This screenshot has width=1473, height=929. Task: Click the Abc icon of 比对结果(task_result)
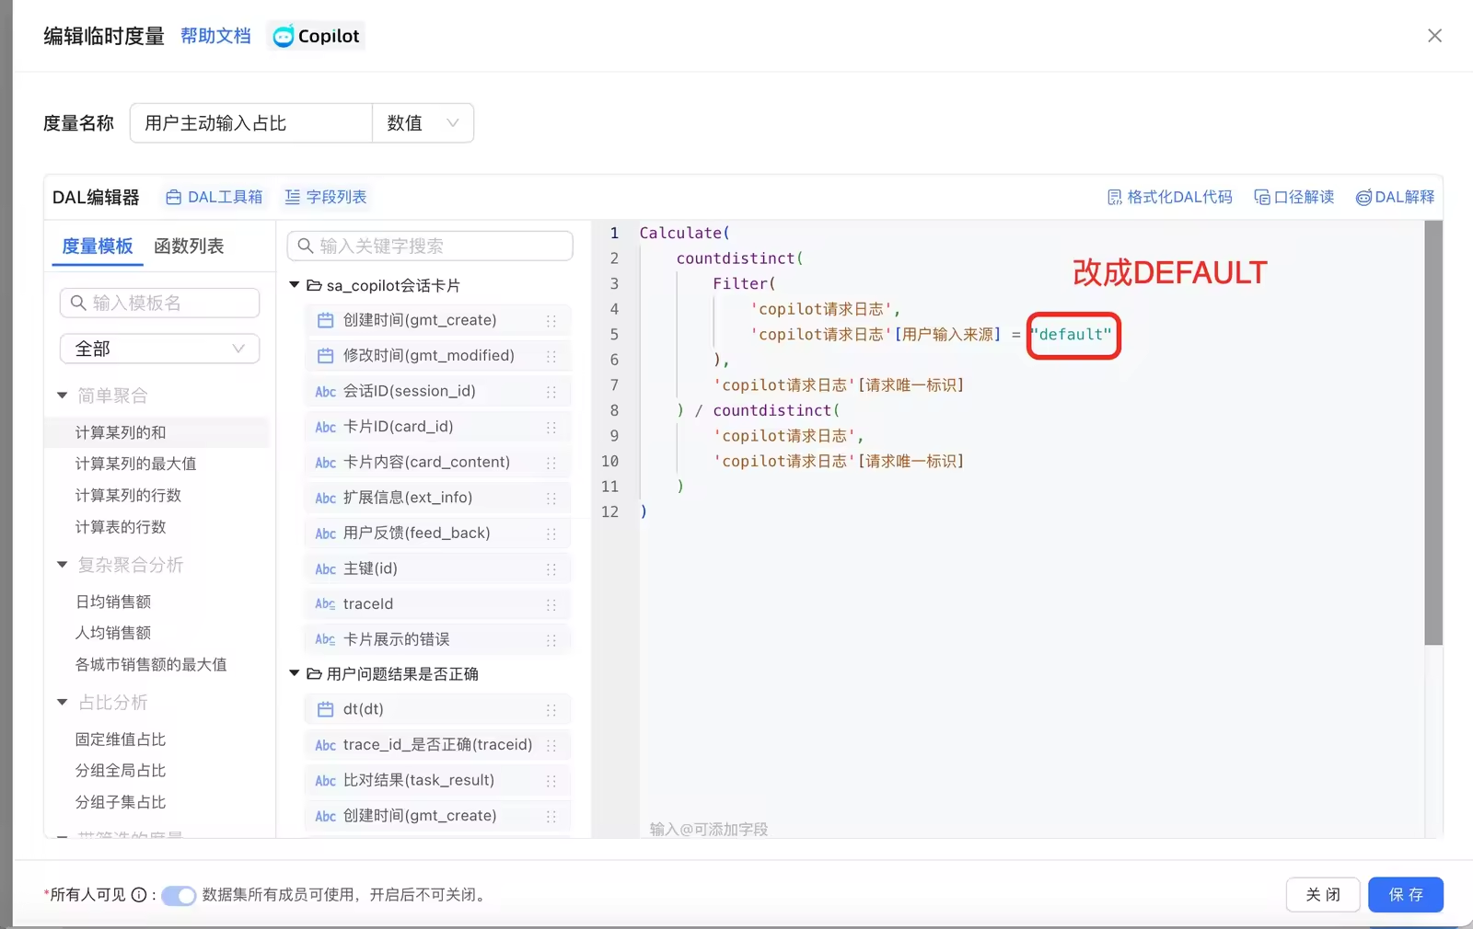tap(326, 781)
